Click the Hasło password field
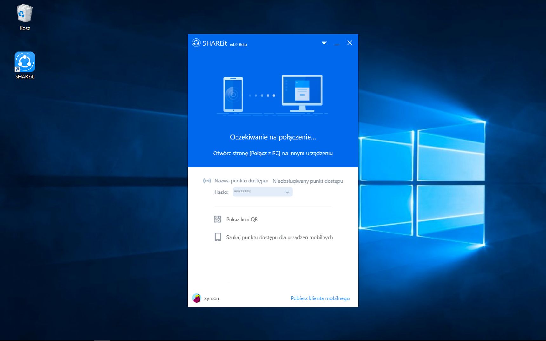546x341 pixels. [263, 192]
